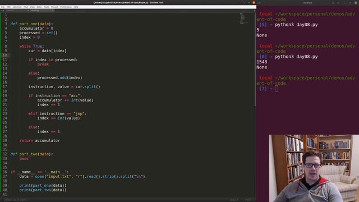Click 'if index in processed:' line
Image resolution: width=359 pixels, height=202 pixels.
(x=53, y=60)
